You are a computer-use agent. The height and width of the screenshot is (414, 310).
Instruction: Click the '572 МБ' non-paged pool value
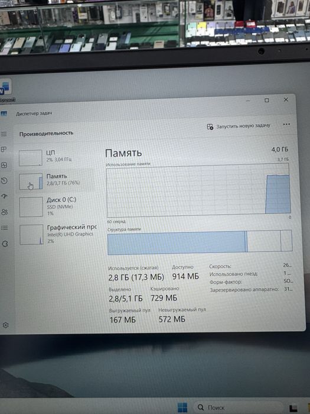tap(172, 319)
